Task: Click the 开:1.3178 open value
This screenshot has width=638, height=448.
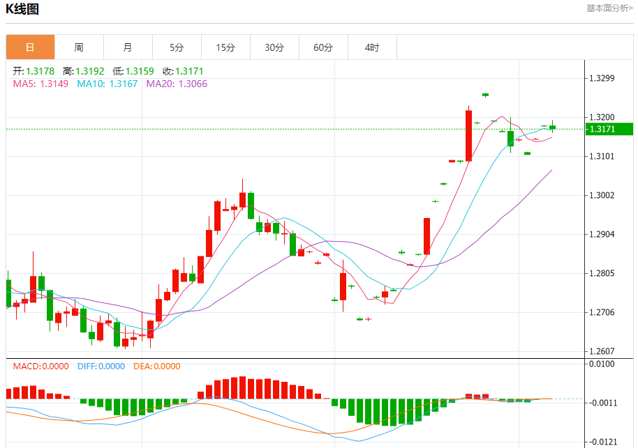Action: pyautogui.click(x=34, y=71)
